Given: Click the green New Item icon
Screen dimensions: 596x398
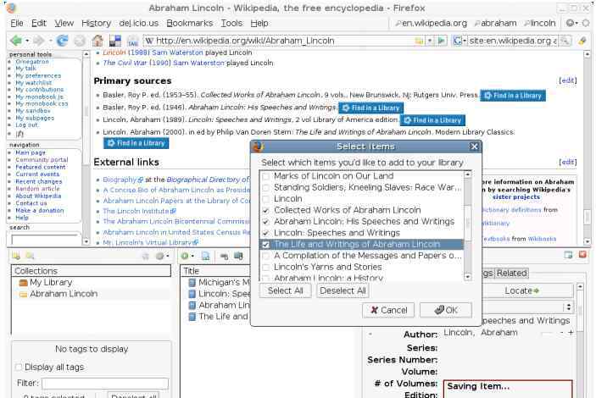Looking at the screenshot, I should [185, 257].
